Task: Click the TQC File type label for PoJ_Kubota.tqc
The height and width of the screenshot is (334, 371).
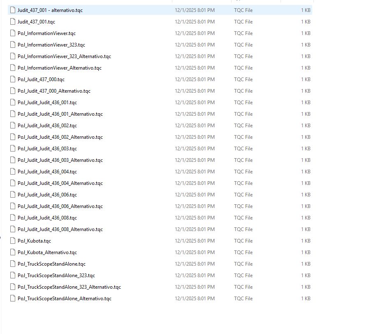Action: click(x=243, y=241)
